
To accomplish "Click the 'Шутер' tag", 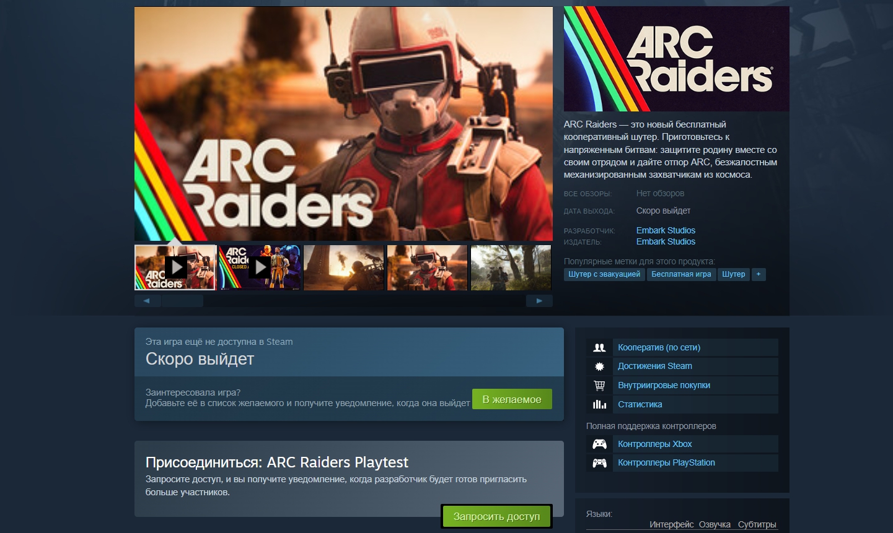I will 734,274.
